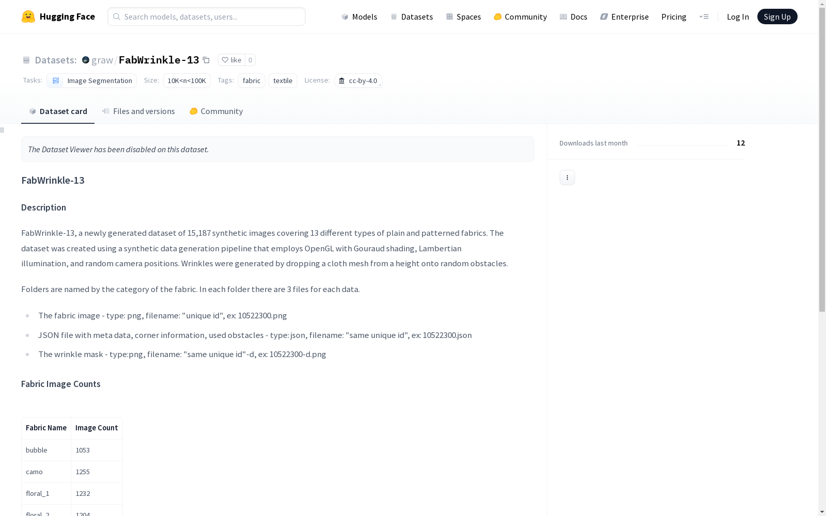The height and width of the screenshot is (516, 826).
Task: Click the cc-by-4.0 license icon
Action: click(342, 80)
